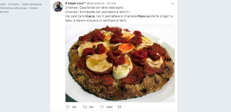Click the 182 replies count
This screenshot has width=231, height=112.
(74, 107)
